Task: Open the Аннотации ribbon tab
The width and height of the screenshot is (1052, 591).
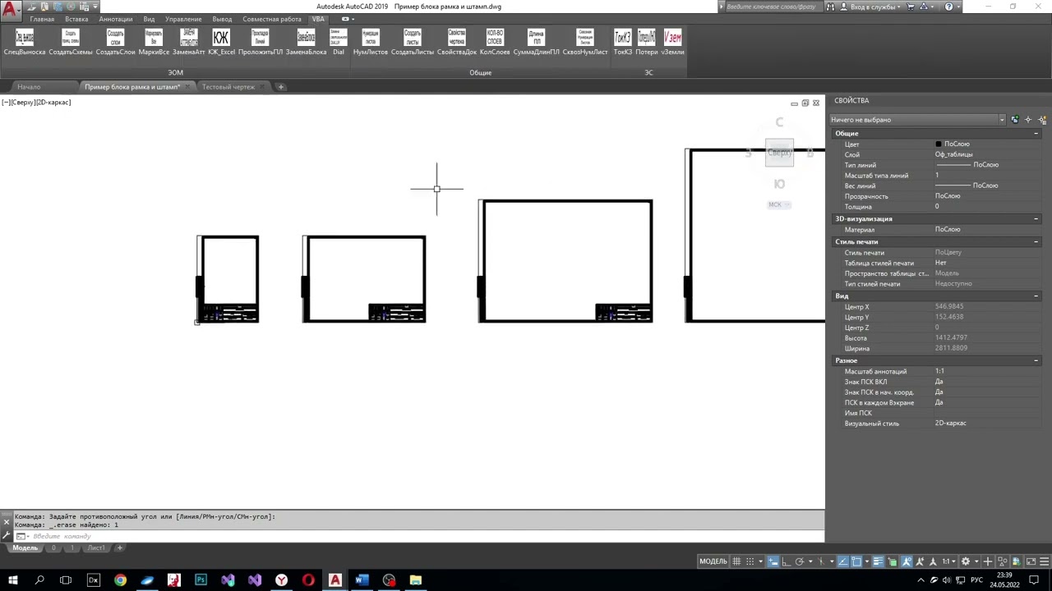Action: coord(115,19)
